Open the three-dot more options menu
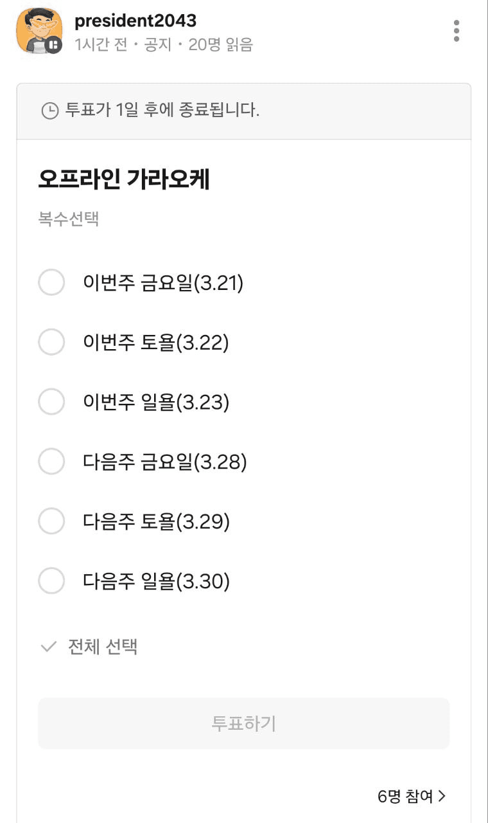Image resolution: width=488 pixels, height=823 pixels. point(456,31)
